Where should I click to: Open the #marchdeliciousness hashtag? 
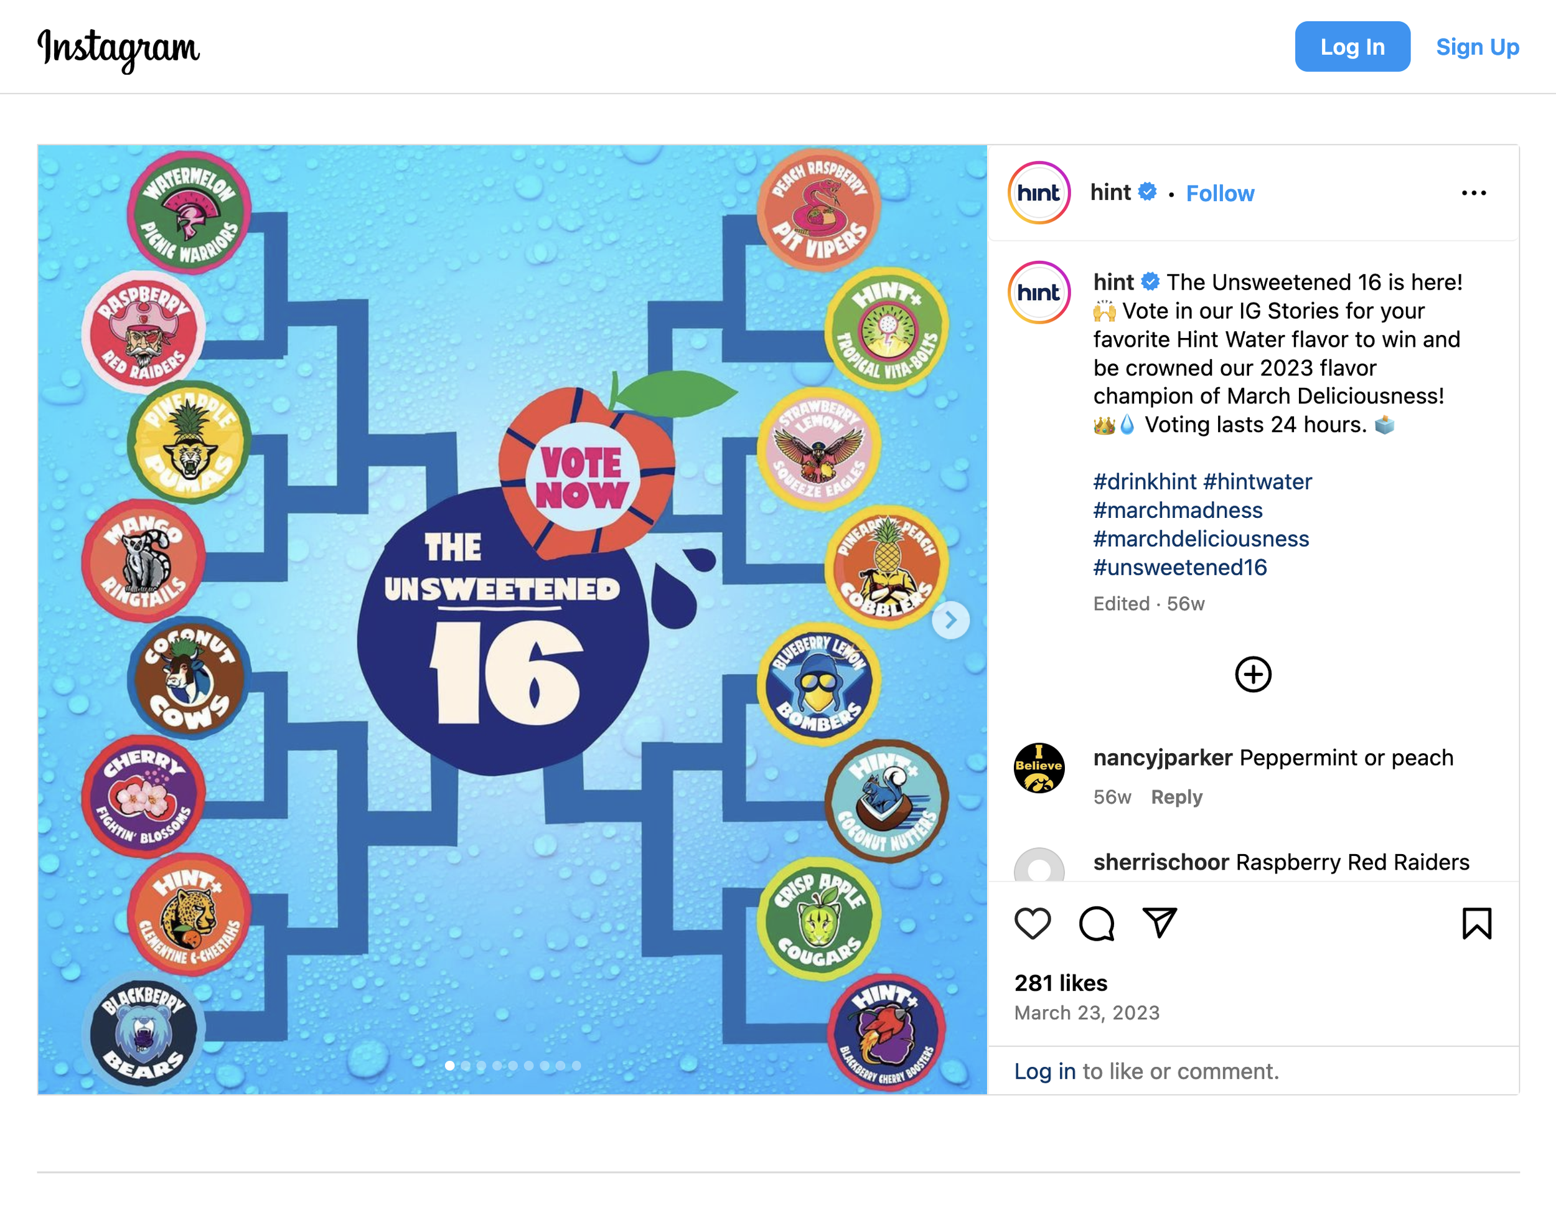(x=1201, y=538)
